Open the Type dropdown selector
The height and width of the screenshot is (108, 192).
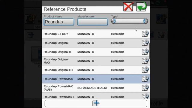coord(129,21)
